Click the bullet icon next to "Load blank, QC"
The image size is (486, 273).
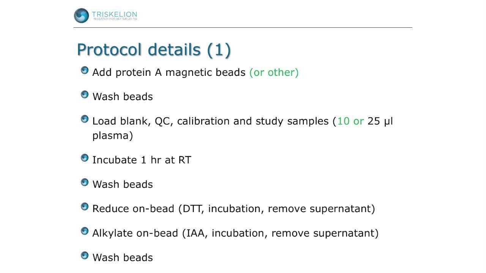[85, 119]
